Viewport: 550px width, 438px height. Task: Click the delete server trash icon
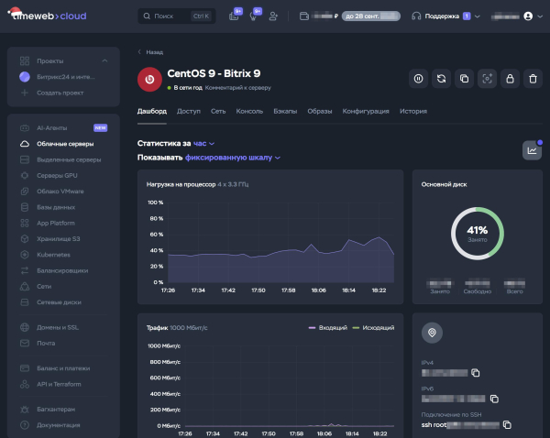pyautogui.click(x=533, y=80)
